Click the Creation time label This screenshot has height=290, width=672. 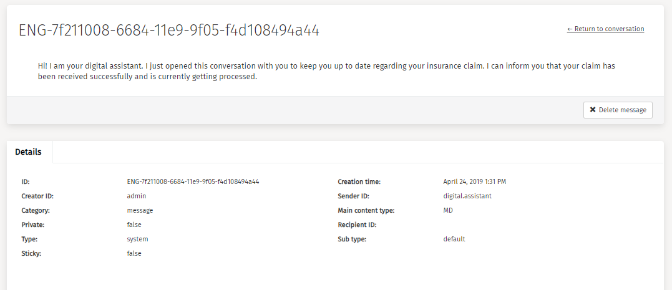coord(359,182)
